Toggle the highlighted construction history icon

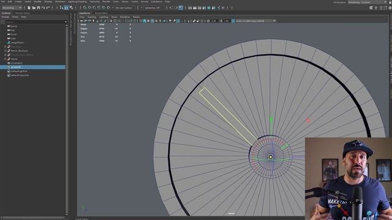click(x=181, y=8)
